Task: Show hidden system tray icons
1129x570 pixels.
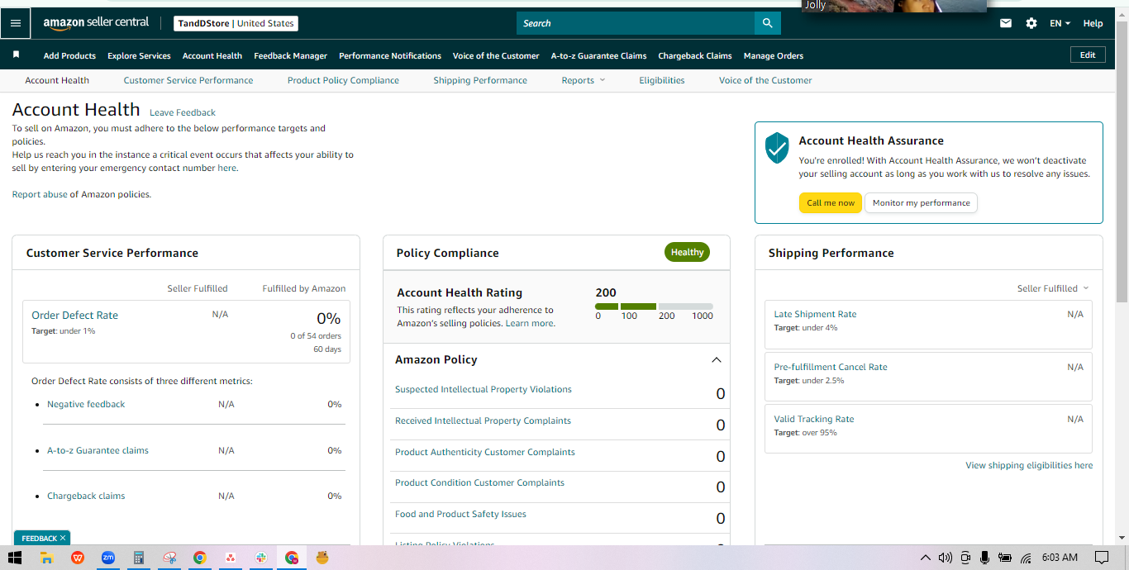Action: [925, 558]
